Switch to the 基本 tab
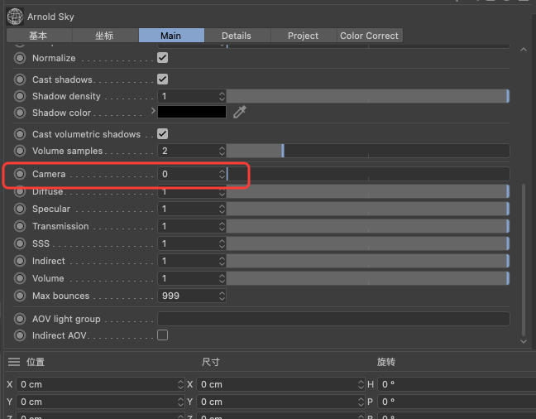The width and height of the screenshot is (536, 419). pos(40,36)
